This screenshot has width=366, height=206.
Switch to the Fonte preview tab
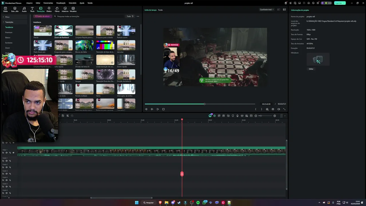click(x=160, y=10)
